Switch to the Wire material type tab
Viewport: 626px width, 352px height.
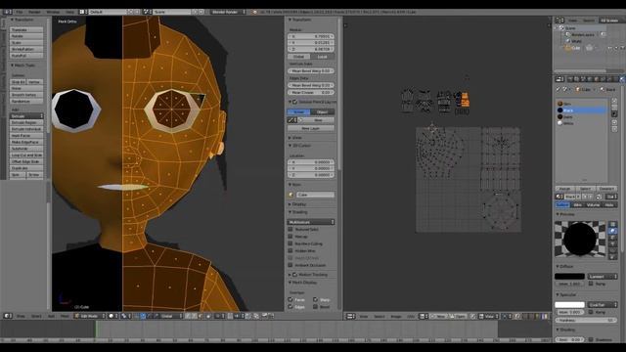point(577,205)
